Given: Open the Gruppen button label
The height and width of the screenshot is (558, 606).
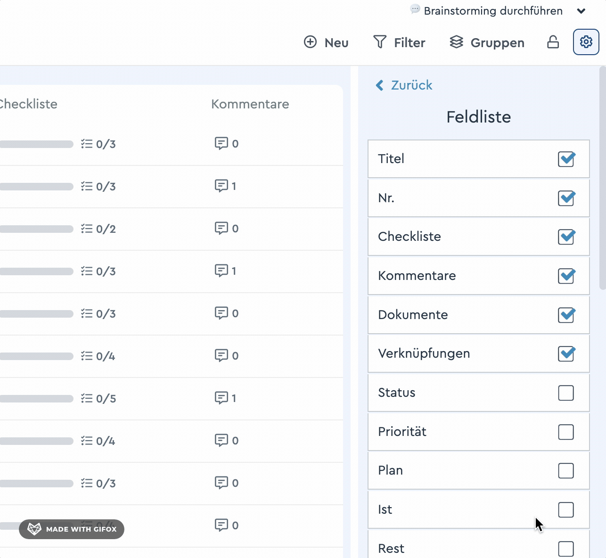Looking at the screenshot, I should tap(498, 43).
